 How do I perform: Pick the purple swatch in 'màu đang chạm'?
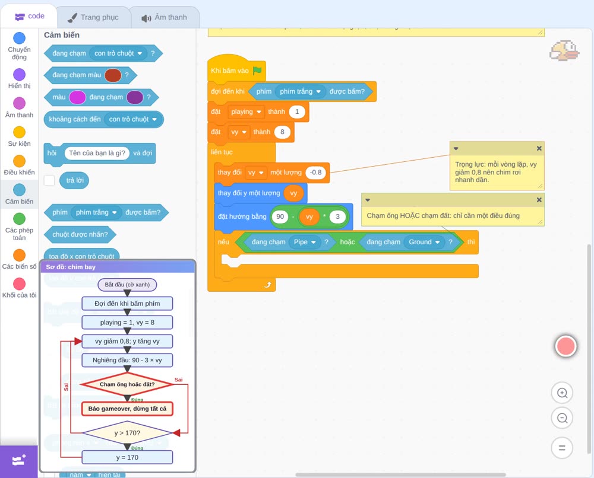tap(135, 97)
